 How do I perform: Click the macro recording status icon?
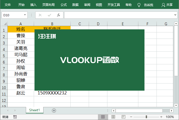15,117
